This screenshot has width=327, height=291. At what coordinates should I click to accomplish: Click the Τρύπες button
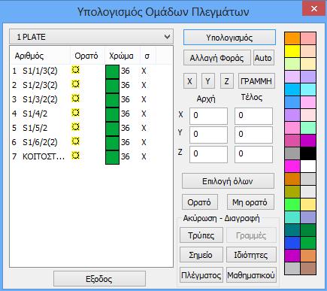pos(201,235)
